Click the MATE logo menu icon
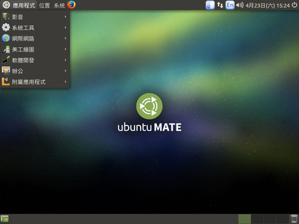The width and height of the screenshot is (299, 224). [x=6, y=5]
